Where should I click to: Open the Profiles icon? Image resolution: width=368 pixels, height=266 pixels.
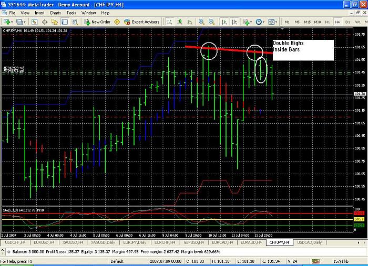click(19, 22)
